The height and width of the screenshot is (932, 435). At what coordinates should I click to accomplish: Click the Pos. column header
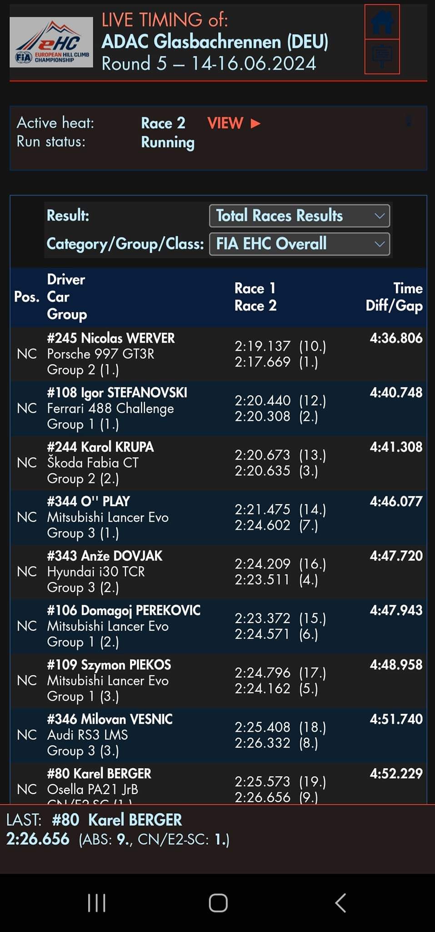27,297
